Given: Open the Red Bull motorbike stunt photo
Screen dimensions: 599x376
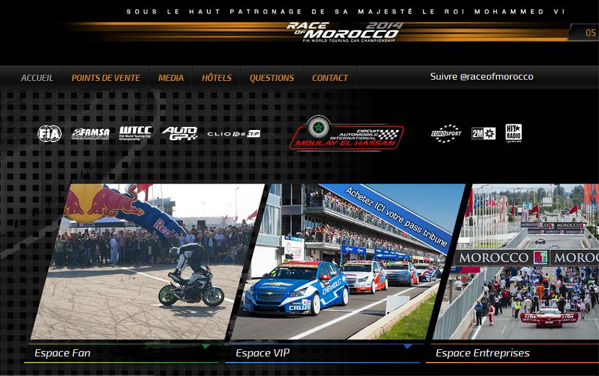Looking at the screenshot, I should tap(148, 262).
